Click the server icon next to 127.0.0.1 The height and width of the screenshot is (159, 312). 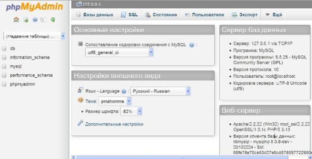(79, 4)
